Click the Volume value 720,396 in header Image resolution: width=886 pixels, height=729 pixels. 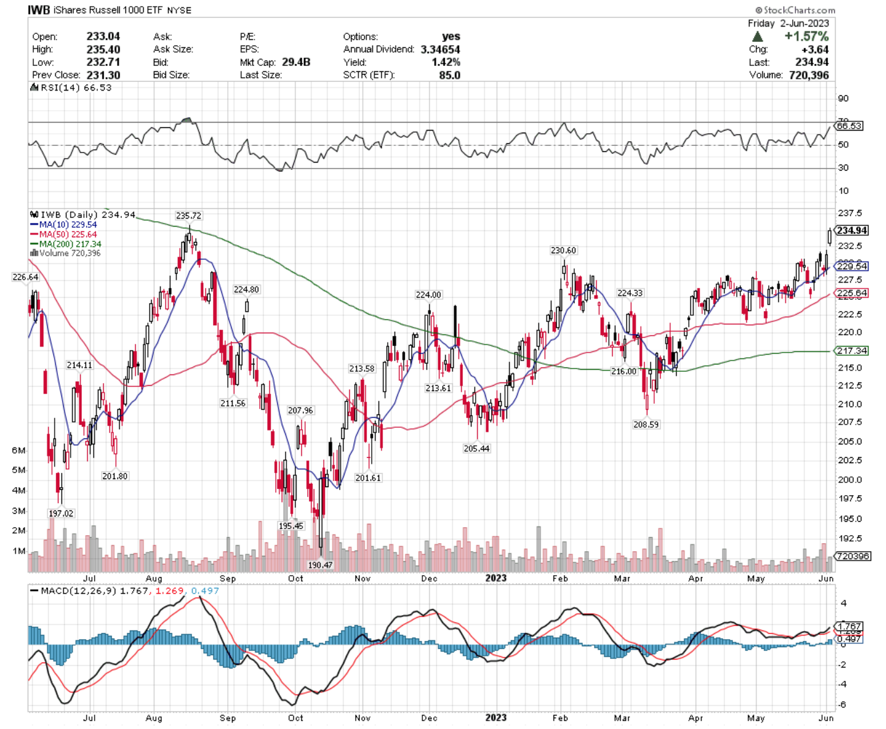click(809, 75)
